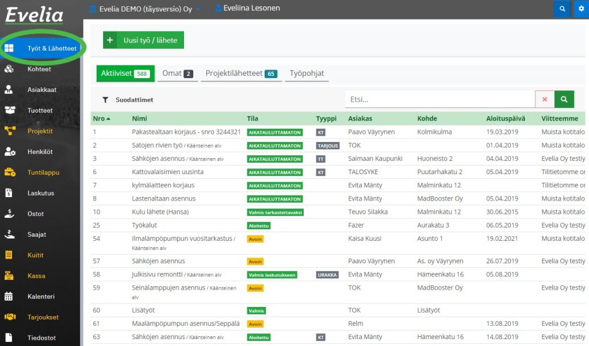Switch to the Projektilähetteet tab
The width and height of the screenshot is (589, 346).
[x=241, y=74]
